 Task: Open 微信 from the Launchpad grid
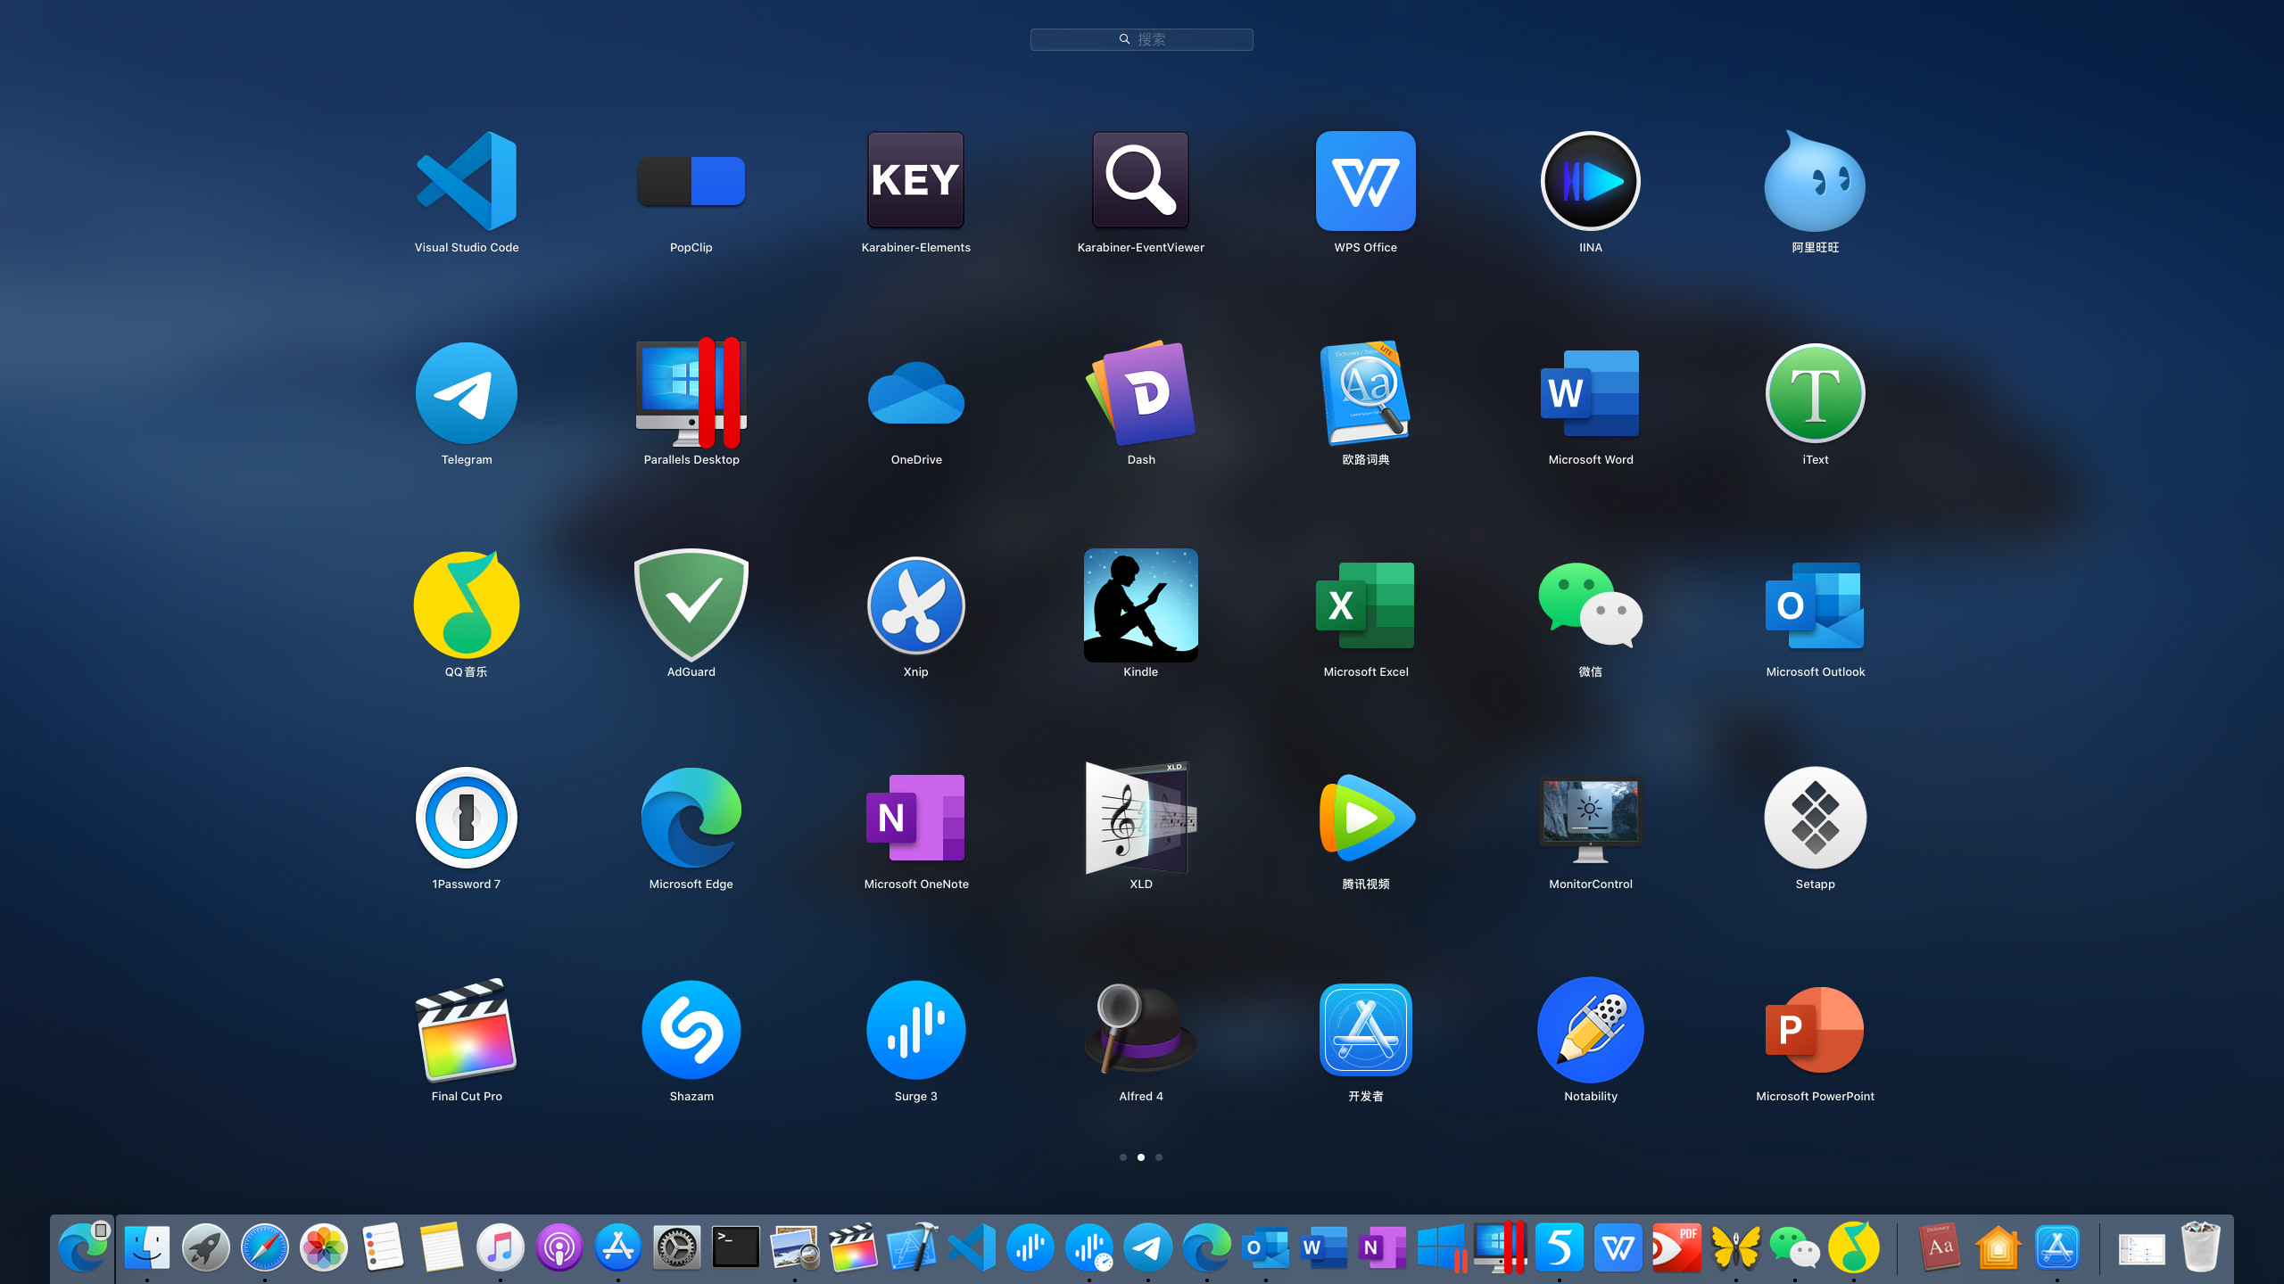[x=1591, y=605]
